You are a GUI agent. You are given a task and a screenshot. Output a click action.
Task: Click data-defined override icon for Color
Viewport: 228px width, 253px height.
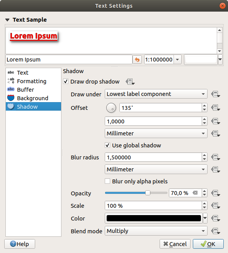pyautogui.click(x=216, y=218)
